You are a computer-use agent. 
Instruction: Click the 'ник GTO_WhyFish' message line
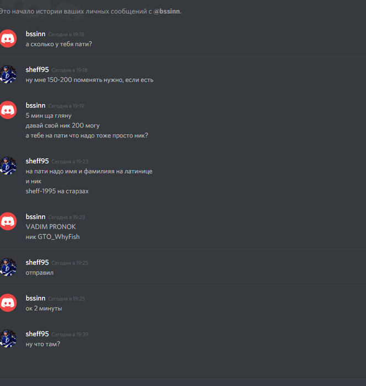tap(53, 237)
